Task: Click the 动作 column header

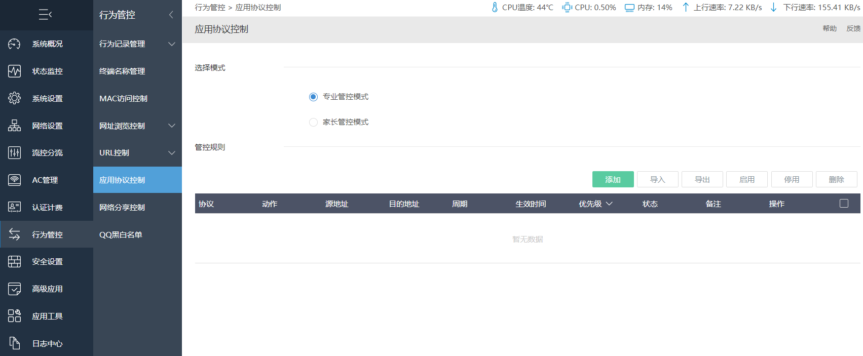Action: (270, 204)
